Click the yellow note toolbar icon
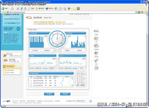149x108 pixels. (x=74, y=9)
